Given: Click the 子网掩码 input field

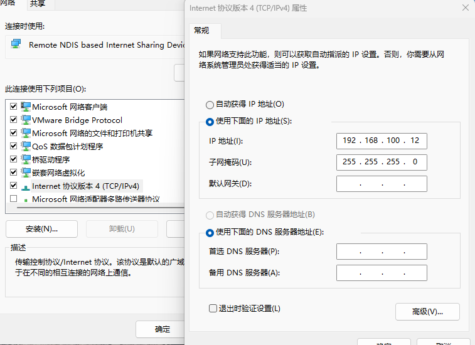Looking at the screenshot, I should [382, 162].
